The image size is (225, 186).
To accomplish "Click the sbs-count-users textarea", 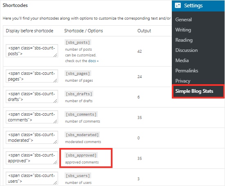I will [32, 178].
